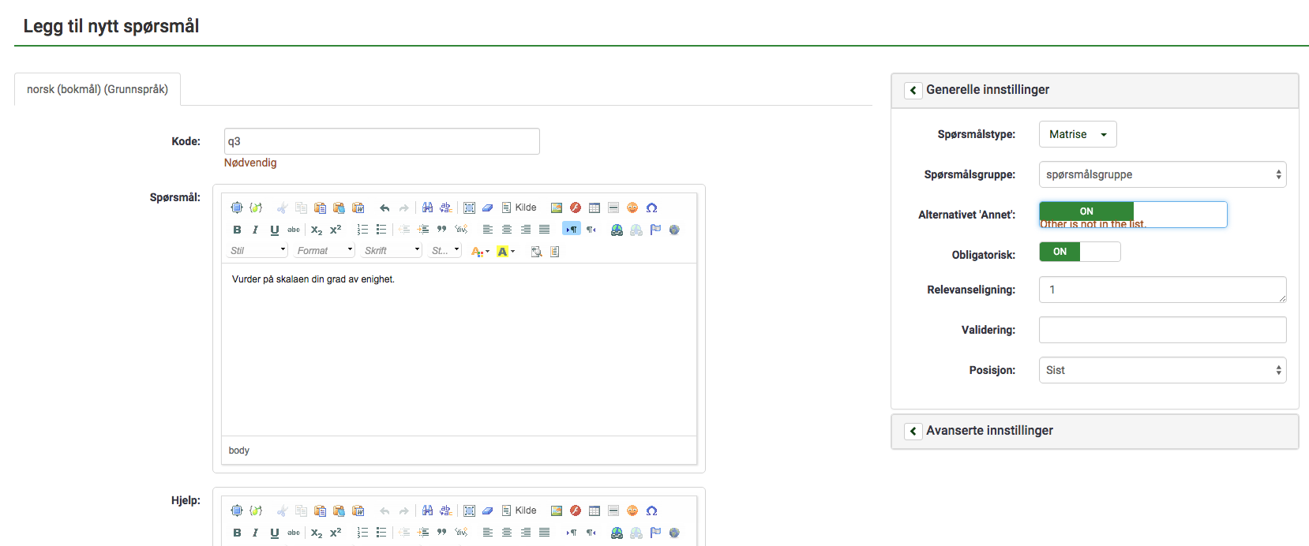Viewport: 1309px width, 546px height.
Task: Click the Kode input field
Action: (382, 141)
